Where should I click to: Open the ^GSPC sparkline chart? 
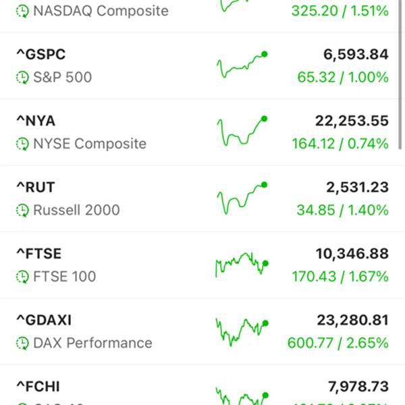coord(242,65)
